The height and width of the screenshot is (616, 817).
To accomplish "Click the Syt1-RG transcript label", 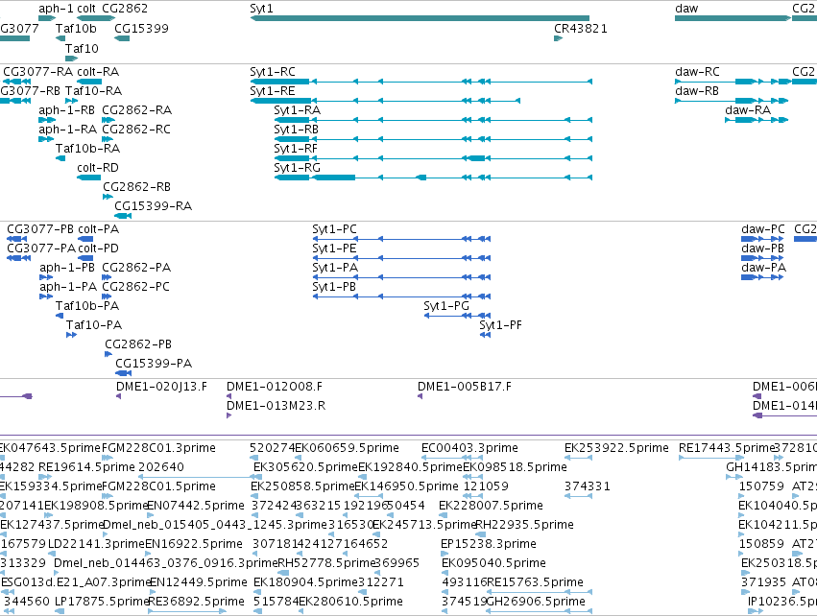I will click(x=297, y=168).
